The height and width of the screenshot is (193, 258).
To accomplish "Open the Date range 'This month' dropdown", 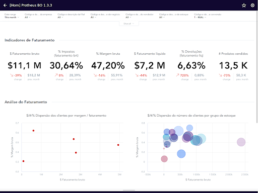I will coord(12,17).
